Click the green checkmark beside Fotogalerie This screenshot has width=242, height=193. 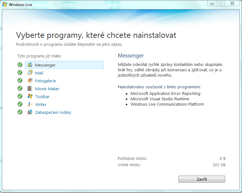(x=20, y=80)
